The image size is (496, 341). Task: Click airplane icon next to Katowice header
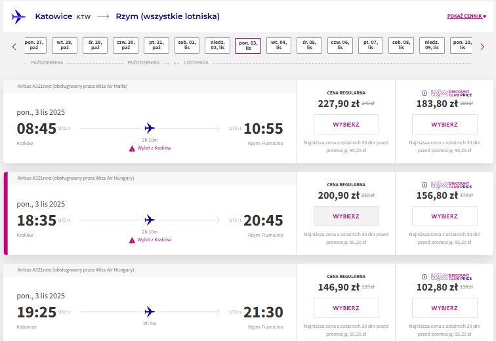[18, 16]
